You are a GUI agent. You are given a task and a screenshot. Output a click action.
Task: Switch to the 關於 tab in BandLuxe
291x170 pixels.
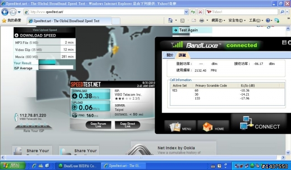tap(170, 55)
